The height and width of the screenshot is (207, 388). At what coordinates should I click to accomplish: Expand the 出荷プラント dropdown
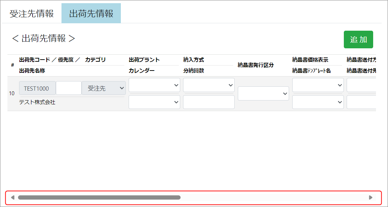[x=154, y=85]
